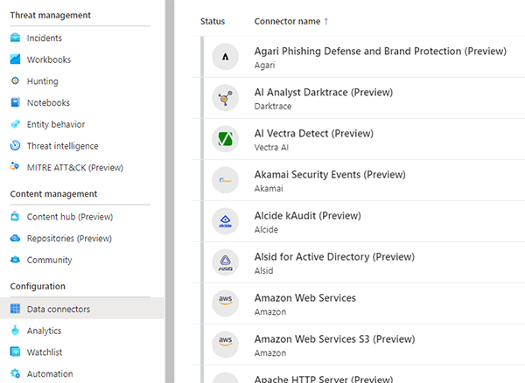Select AI Analyst Darktrace (Preview) connector
The width and height of the screenshot is (525, 383).
tap(324, 93)
